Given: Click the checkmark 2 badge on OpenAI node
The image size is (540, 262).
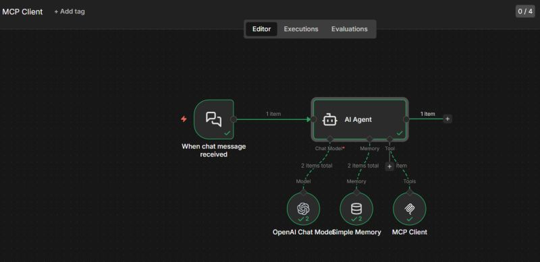Looking at the screenshot, I should [303, 219].
